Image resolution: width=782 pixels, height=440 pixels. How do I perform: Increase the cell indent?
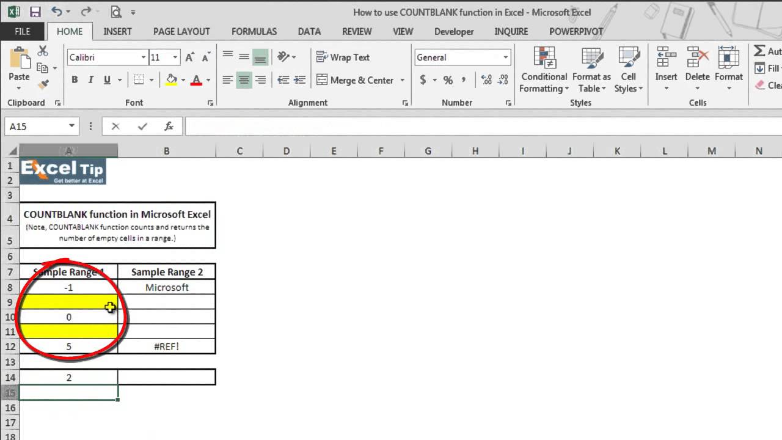coord(299,79)
